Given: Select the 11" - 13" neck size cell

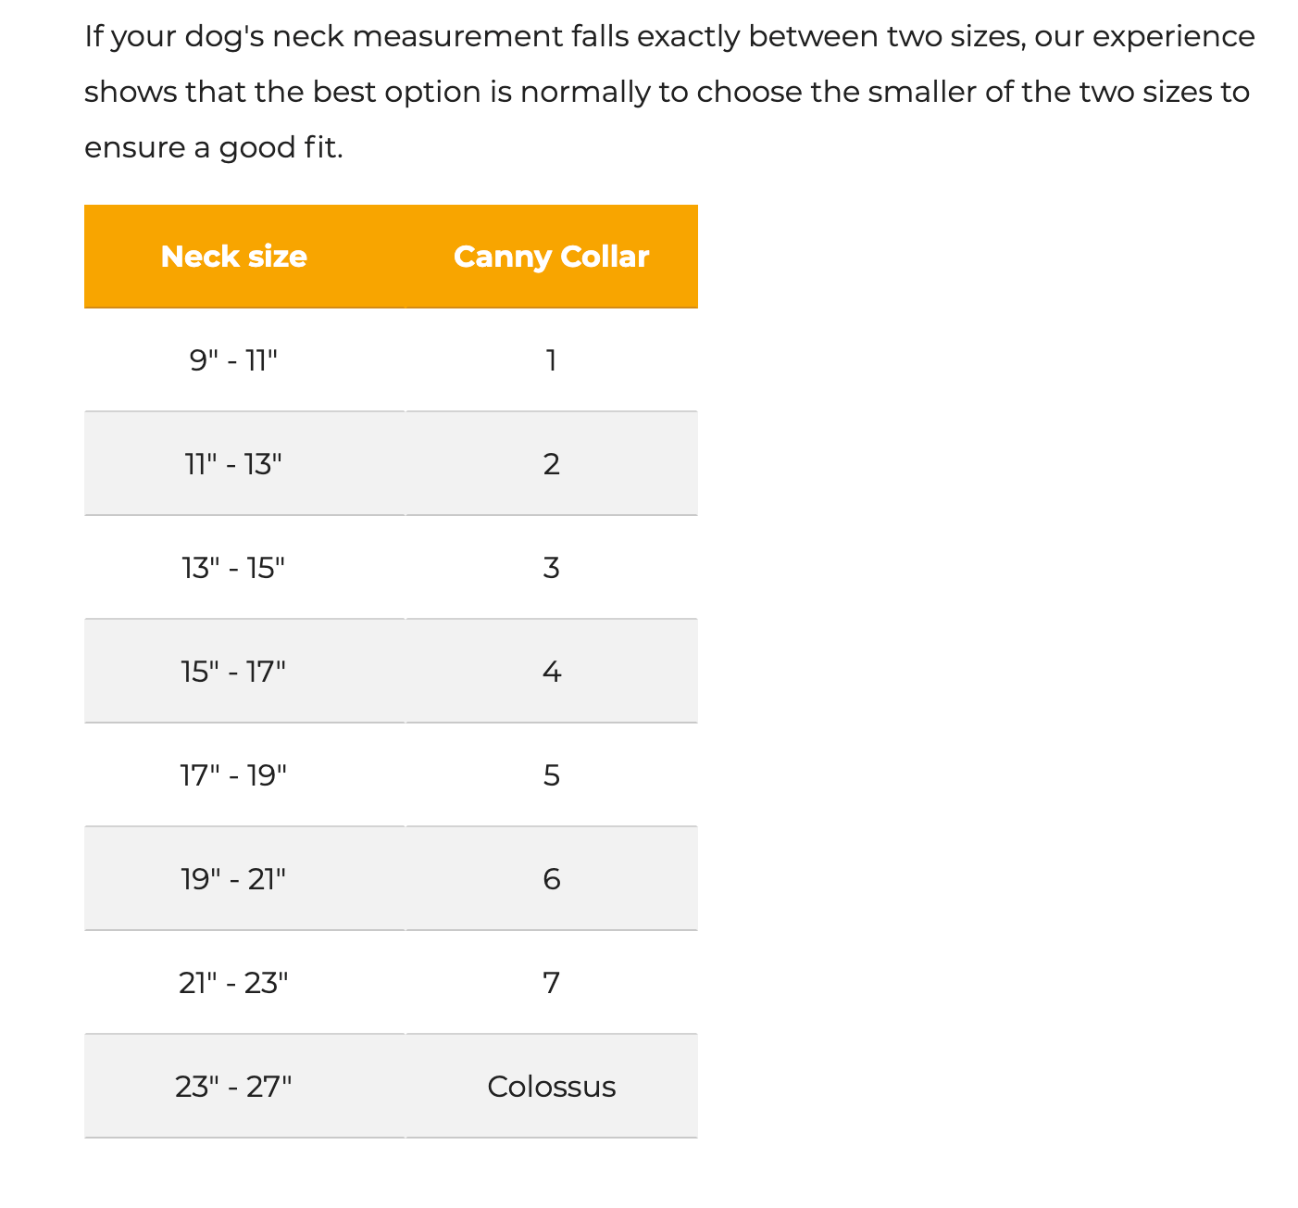Looking at the screenshot, I should (x=233, y=464).
